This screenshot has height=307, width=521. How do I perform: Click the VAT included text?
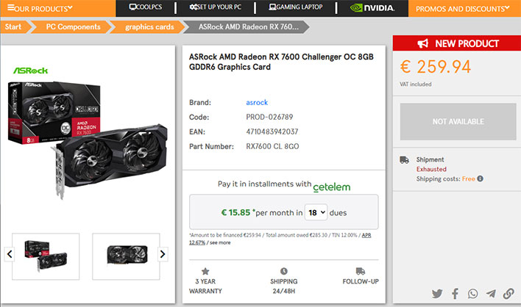(x=416, y=84)
